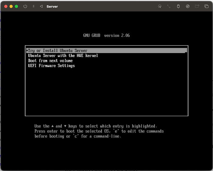This screenshot has width=213, height=171.
Task: Maximize the Server window with green button
Action: (16, 6)
